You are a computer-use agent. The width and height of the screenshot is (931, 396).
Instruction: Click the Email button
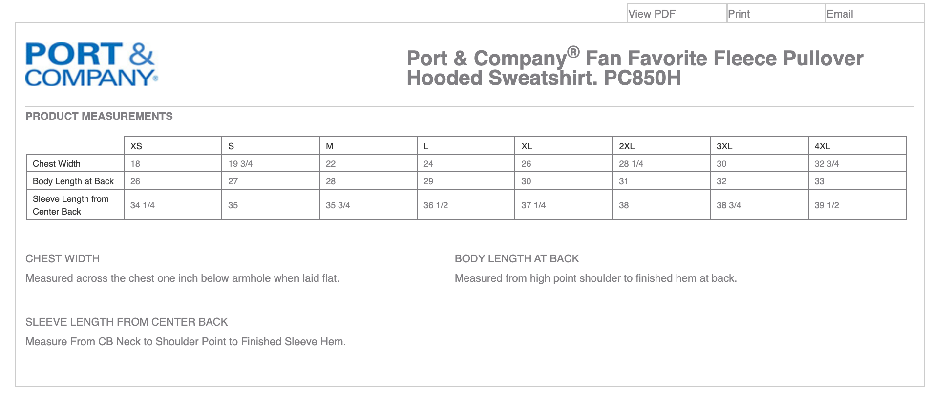(x=840, y=14)
